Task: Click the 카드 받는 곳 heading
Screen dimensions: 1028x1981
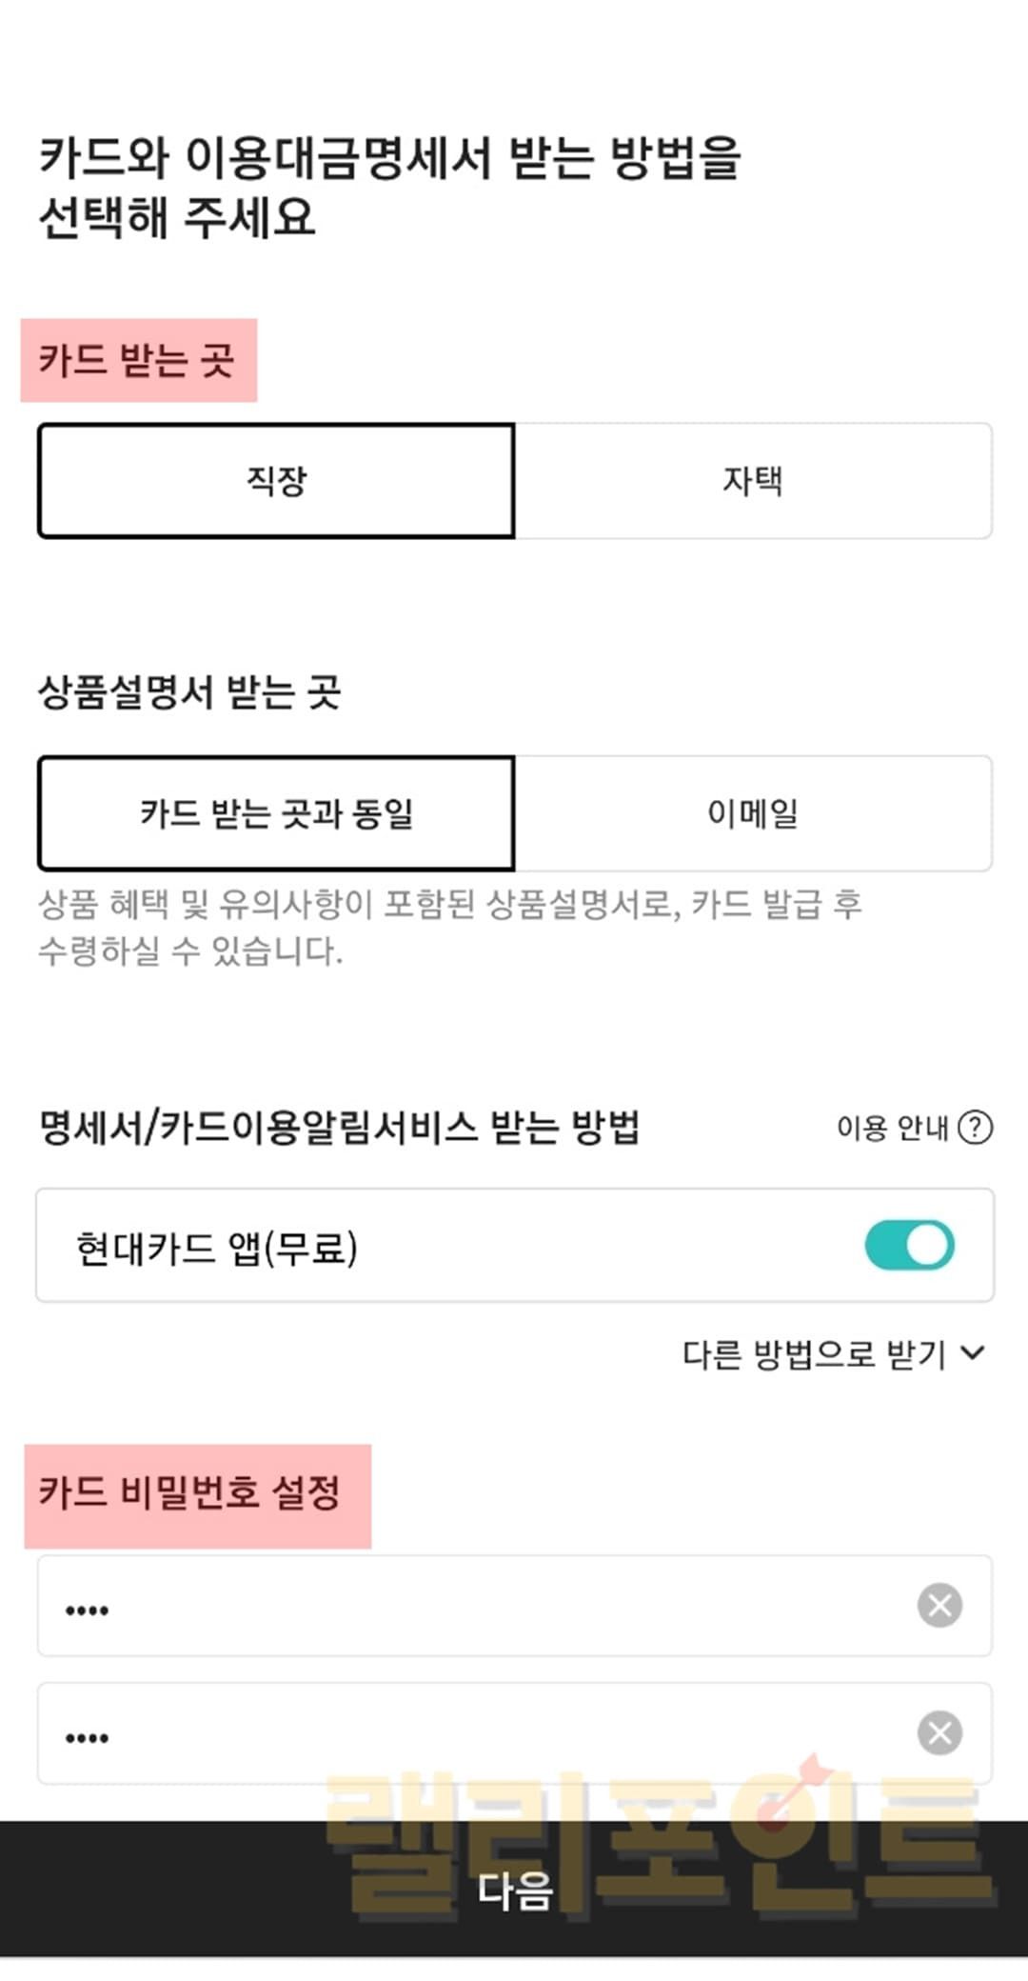Action: click(x=137, y=360)
